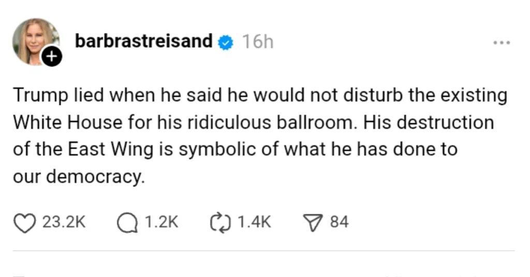This screenshot has width=530, height=277.
Task: Click the 84 shares count
Action: 340,223
